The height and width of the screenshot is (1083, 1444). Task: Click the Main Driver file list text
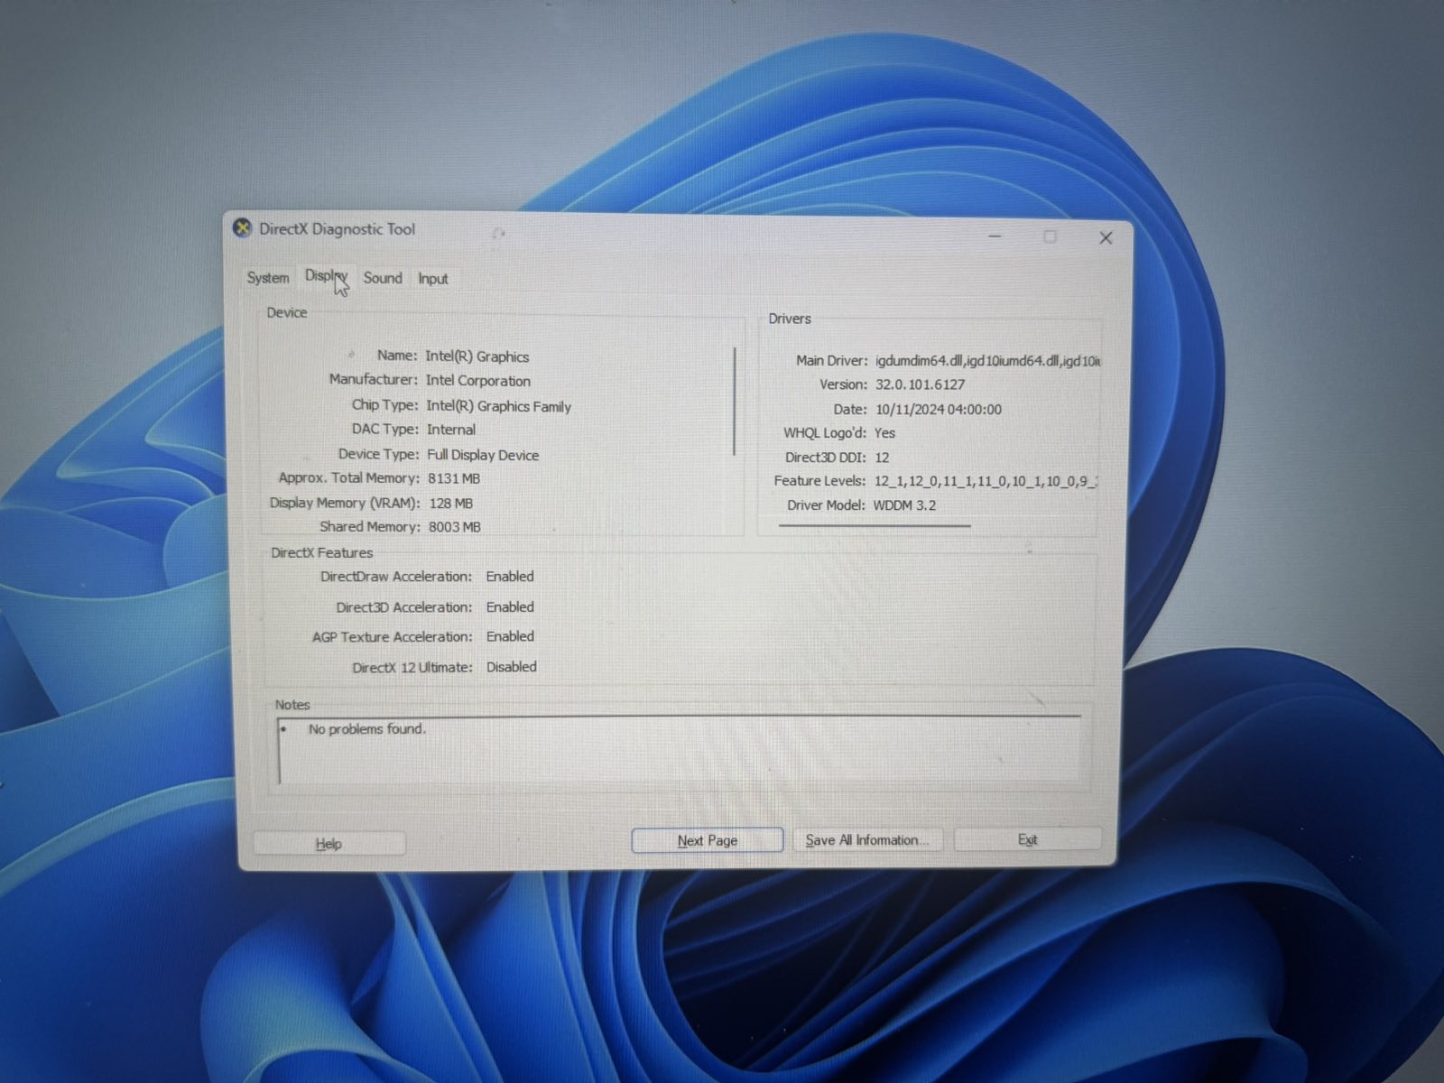[986, 361]
